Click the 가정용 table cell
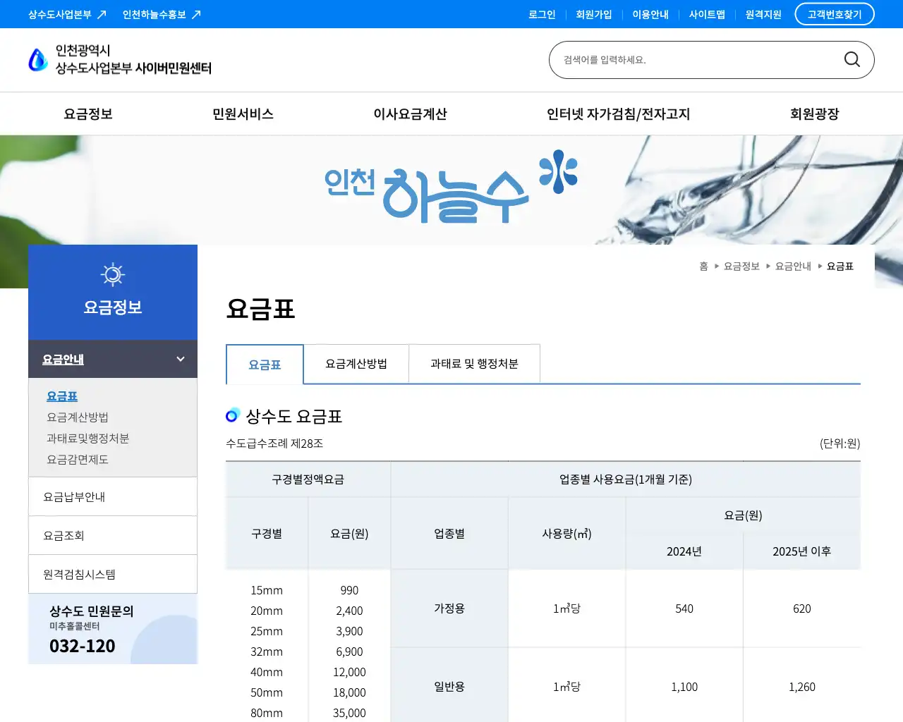The image size is (903, 722). [449, 608]
